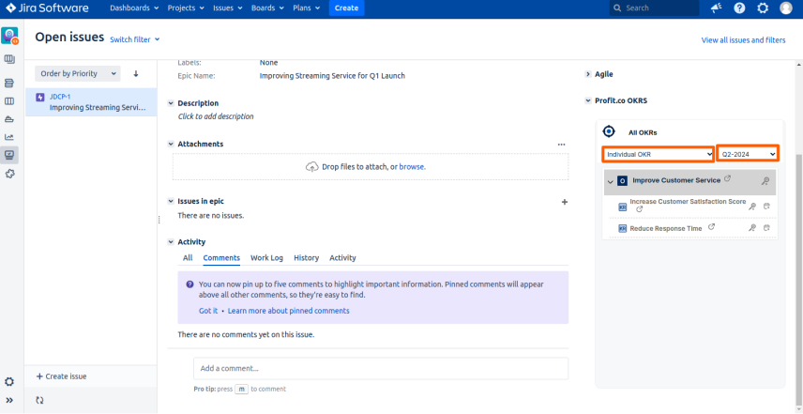This screenshot has width=803, height=414.
Task: Click key icon for Reduce Response Time
Action: coord(751,228)
